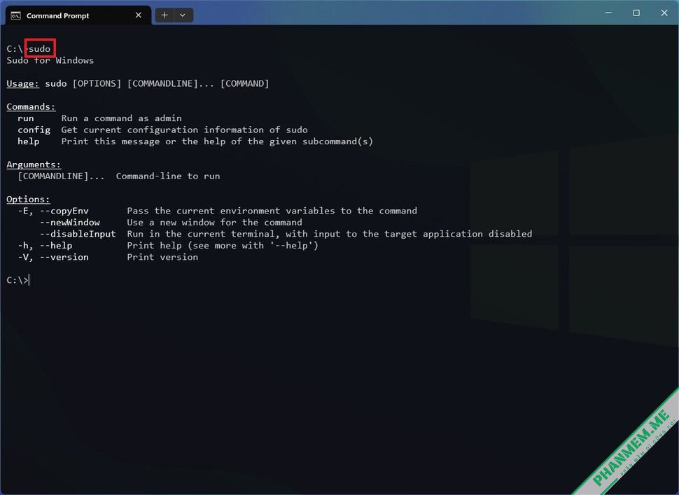This screenshot has width=679, height=495.
Task: Maximize the terminal window
Action: pyautogui.click(x=636, y=13)
